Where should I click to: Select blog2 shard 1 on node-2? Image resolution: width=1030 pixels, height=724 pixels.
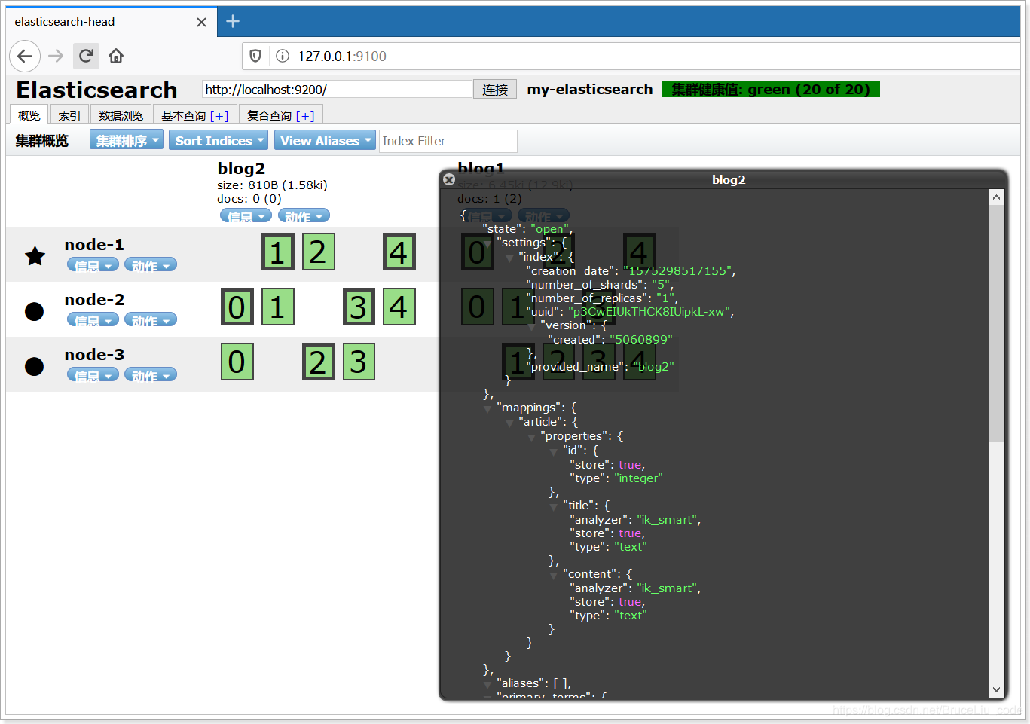pyautogui.click(x=277, y=307)
